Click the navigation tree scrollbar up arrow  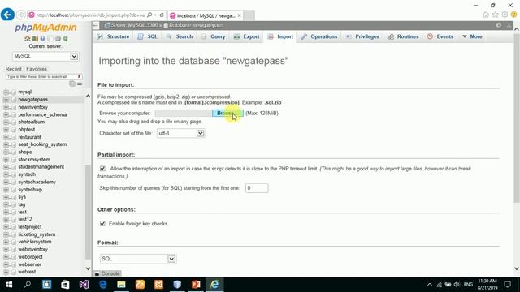click(88, 96)
